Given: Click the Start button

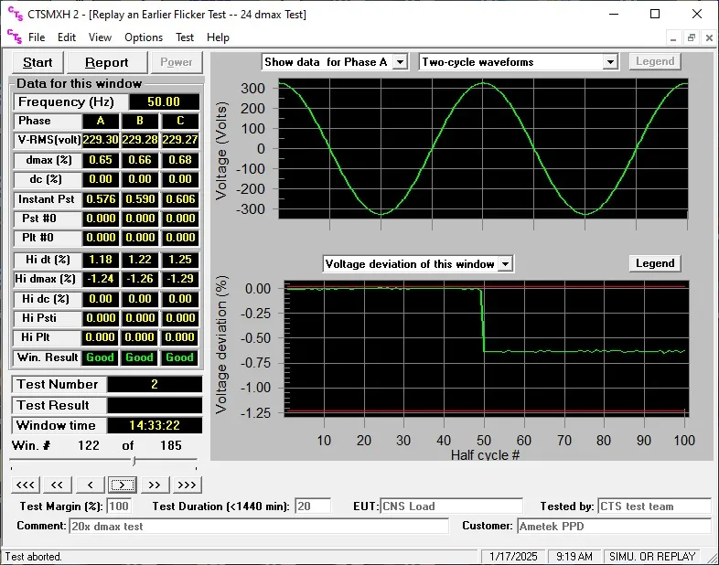Looking at the screenshot, I should [x=38, y=62].
